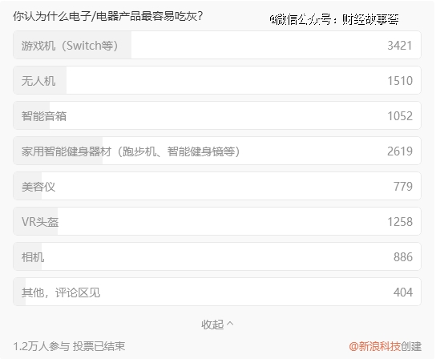Screen dimensions: 436x359
Task: Click the 2619 vote count
Action: 400,151
